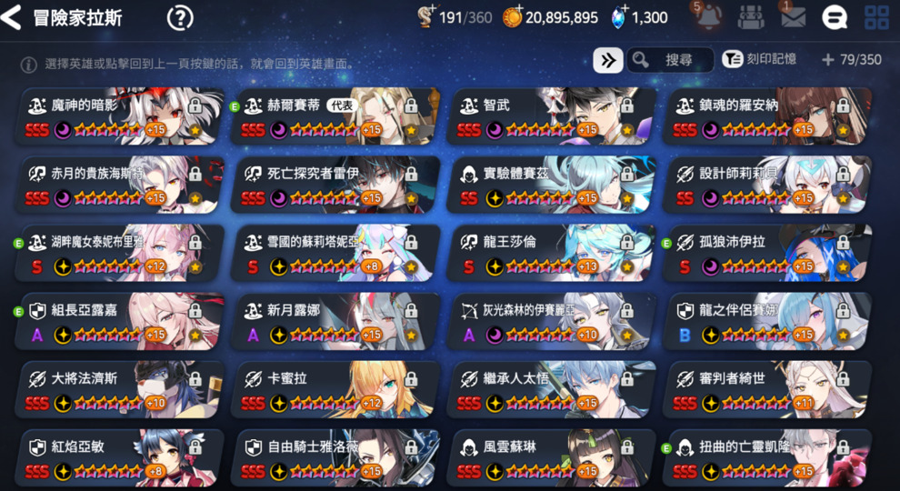Image resolution: width=900 pixels, height=491 pixels.
Task: Go back using the left arrow icon
Action: tap(12, 17)
